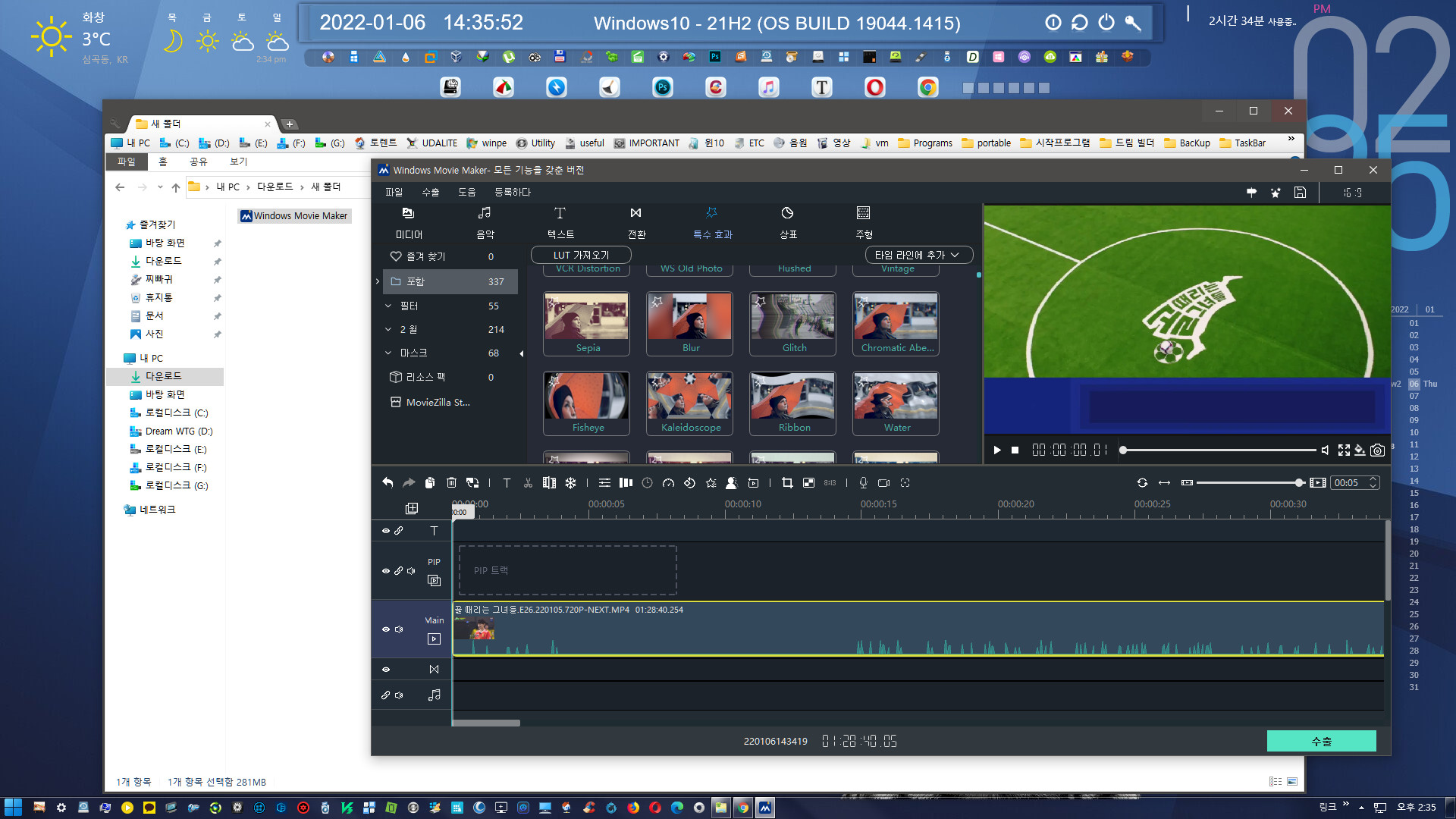Click the scissors Split icon

coord(528,482)
